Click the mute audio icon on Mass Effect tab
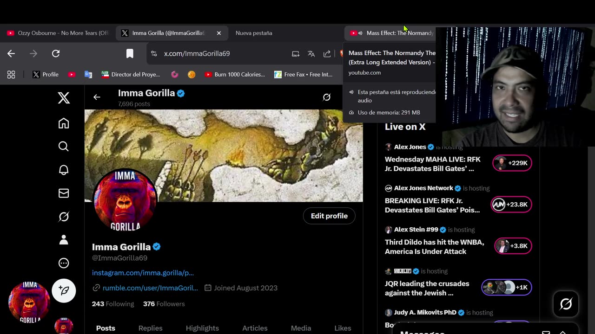Image resolution: width=595 pixels, height=334 pixels. pyautogui.click(x=360, y=33)
